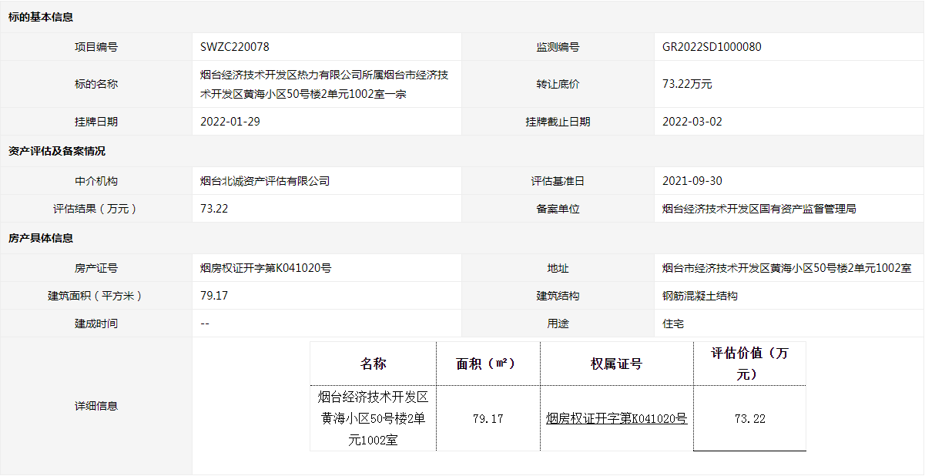Select the 73.22 value beside 评估结果（万元）
The width and height of the screenshot is (925, 476).
pos(214,209)
